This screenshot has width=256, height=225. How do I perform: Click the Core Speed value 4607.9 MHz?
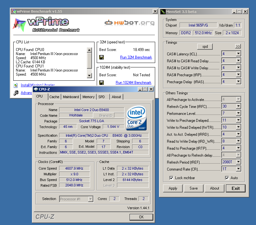pyautogui.click(x=74, y=168)
